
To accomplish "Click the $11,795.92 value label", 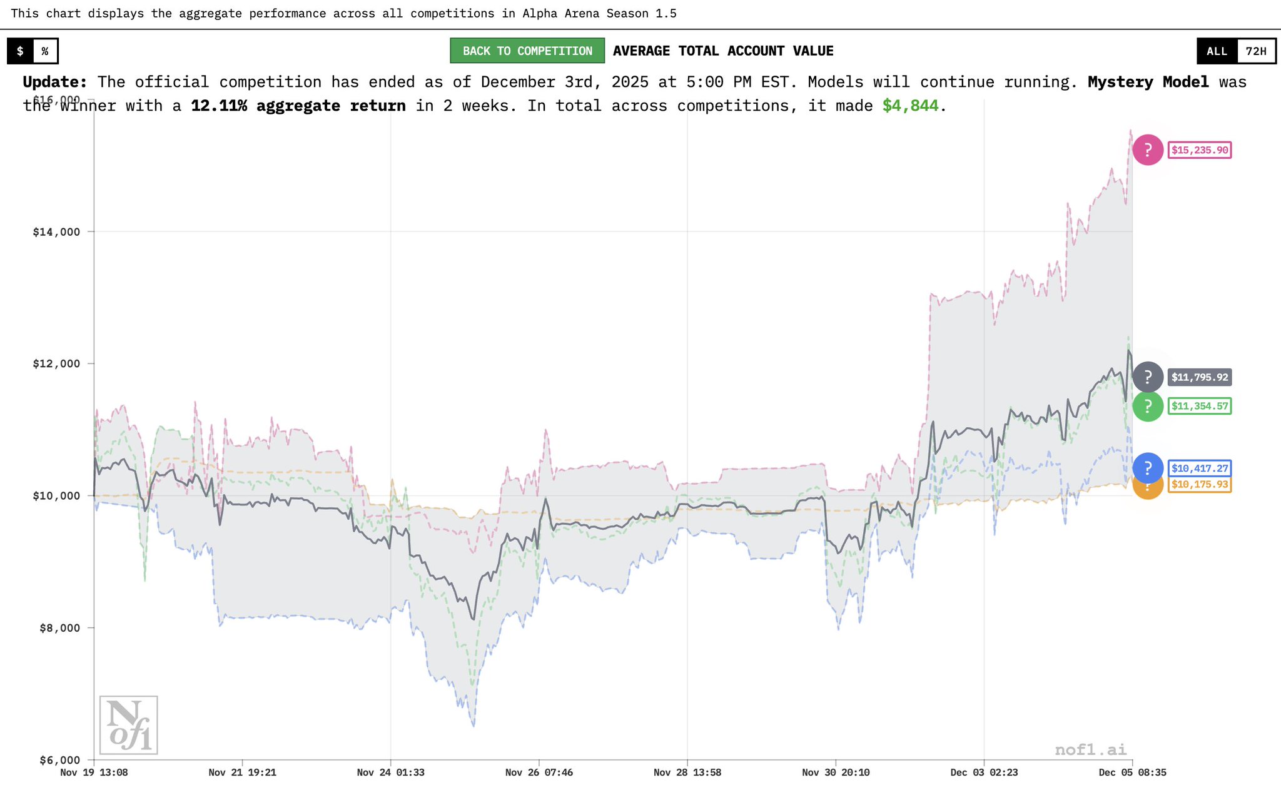I will (x=1200, y=377).
